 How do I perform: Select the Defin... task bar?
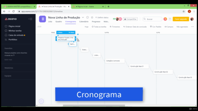pyautogui.click(x=73, y=44)
